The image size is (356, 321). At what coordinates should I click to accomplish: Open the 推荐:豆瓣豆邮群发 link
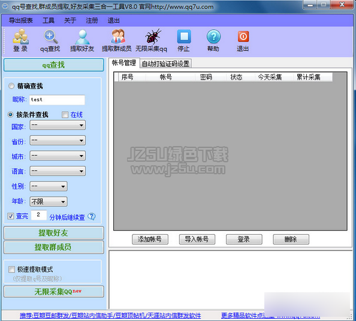click(110, 316)
